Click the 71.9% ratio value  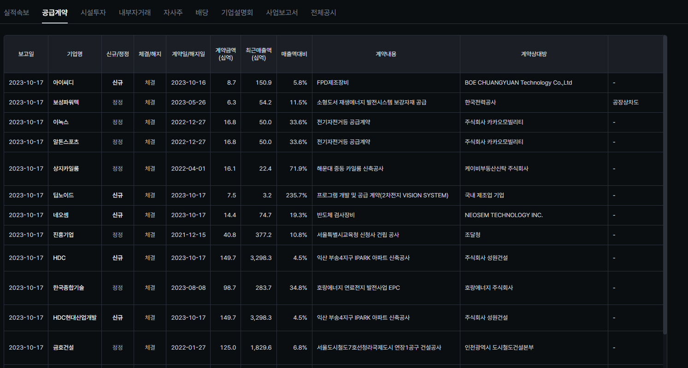coord(298,169)
